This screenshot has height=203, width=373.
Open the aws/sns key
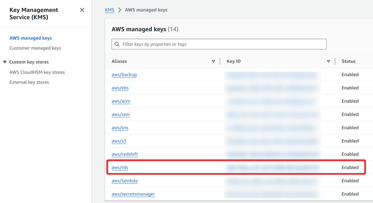(x=120, y=127)
